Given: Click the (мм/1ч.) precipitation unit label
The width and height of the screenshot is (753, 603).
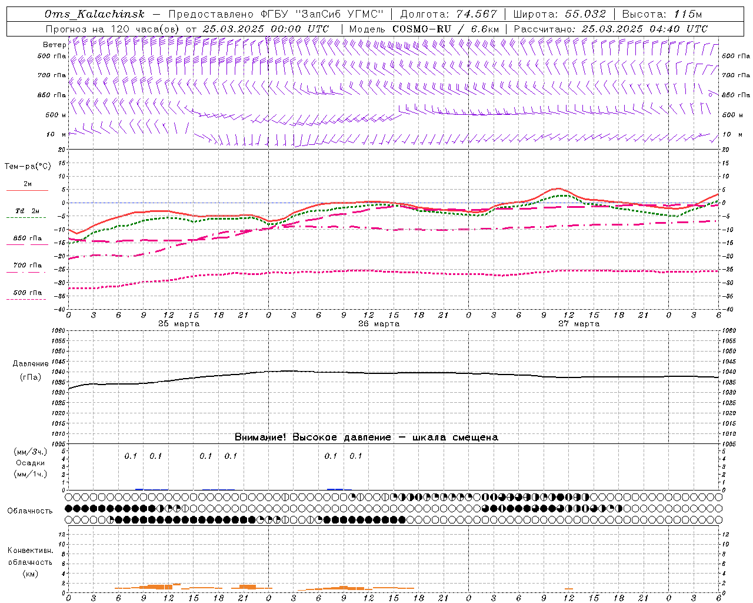Looking at the screenshot, I should coord(31,474).
